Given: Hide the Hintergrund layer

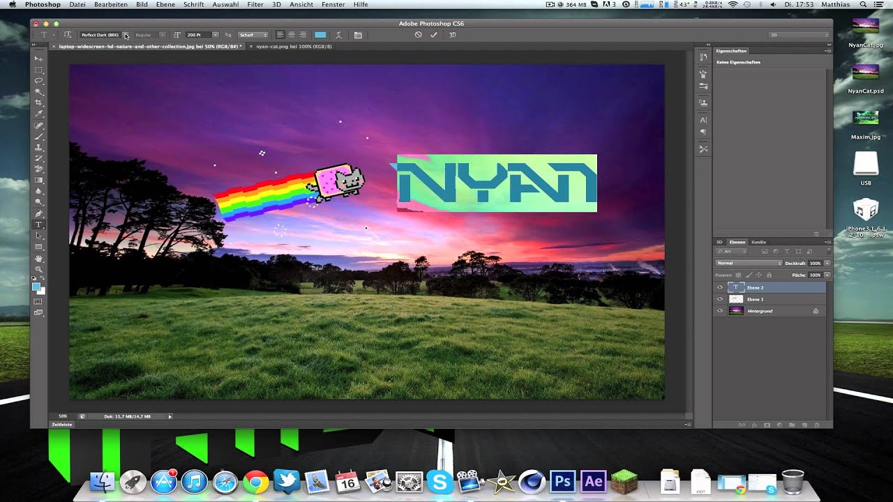Looking at the screenshot, I should 720,311.
